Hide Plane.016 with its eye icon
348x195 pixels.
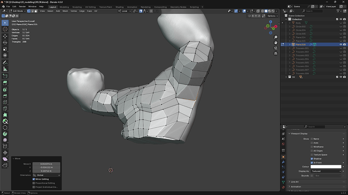click(x=341, y=44)
